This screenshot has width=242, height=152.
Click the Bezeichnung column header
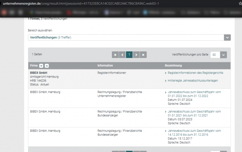click(173, 66)
